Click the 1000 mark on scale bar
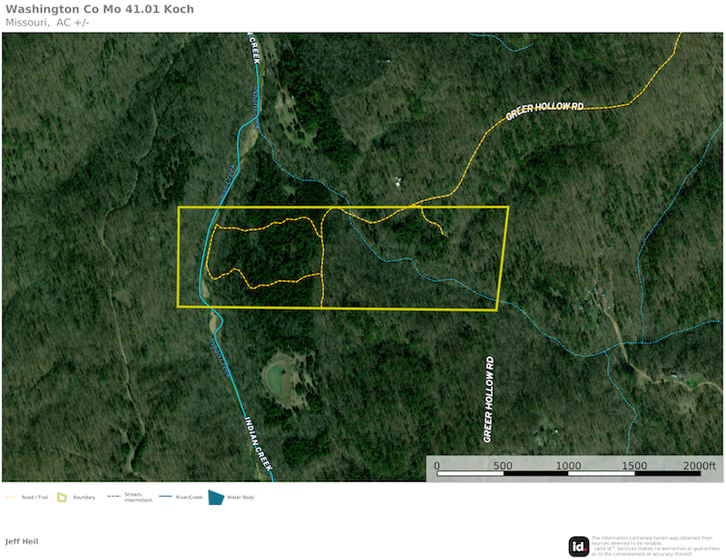The image size is (726, 560). pyautogui.click(x=568, y=465)
